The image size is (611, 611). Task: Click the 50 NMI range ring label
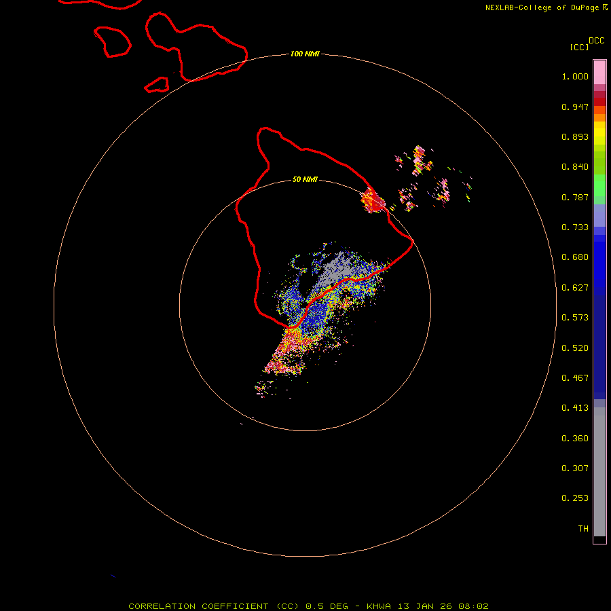point(305,179)
